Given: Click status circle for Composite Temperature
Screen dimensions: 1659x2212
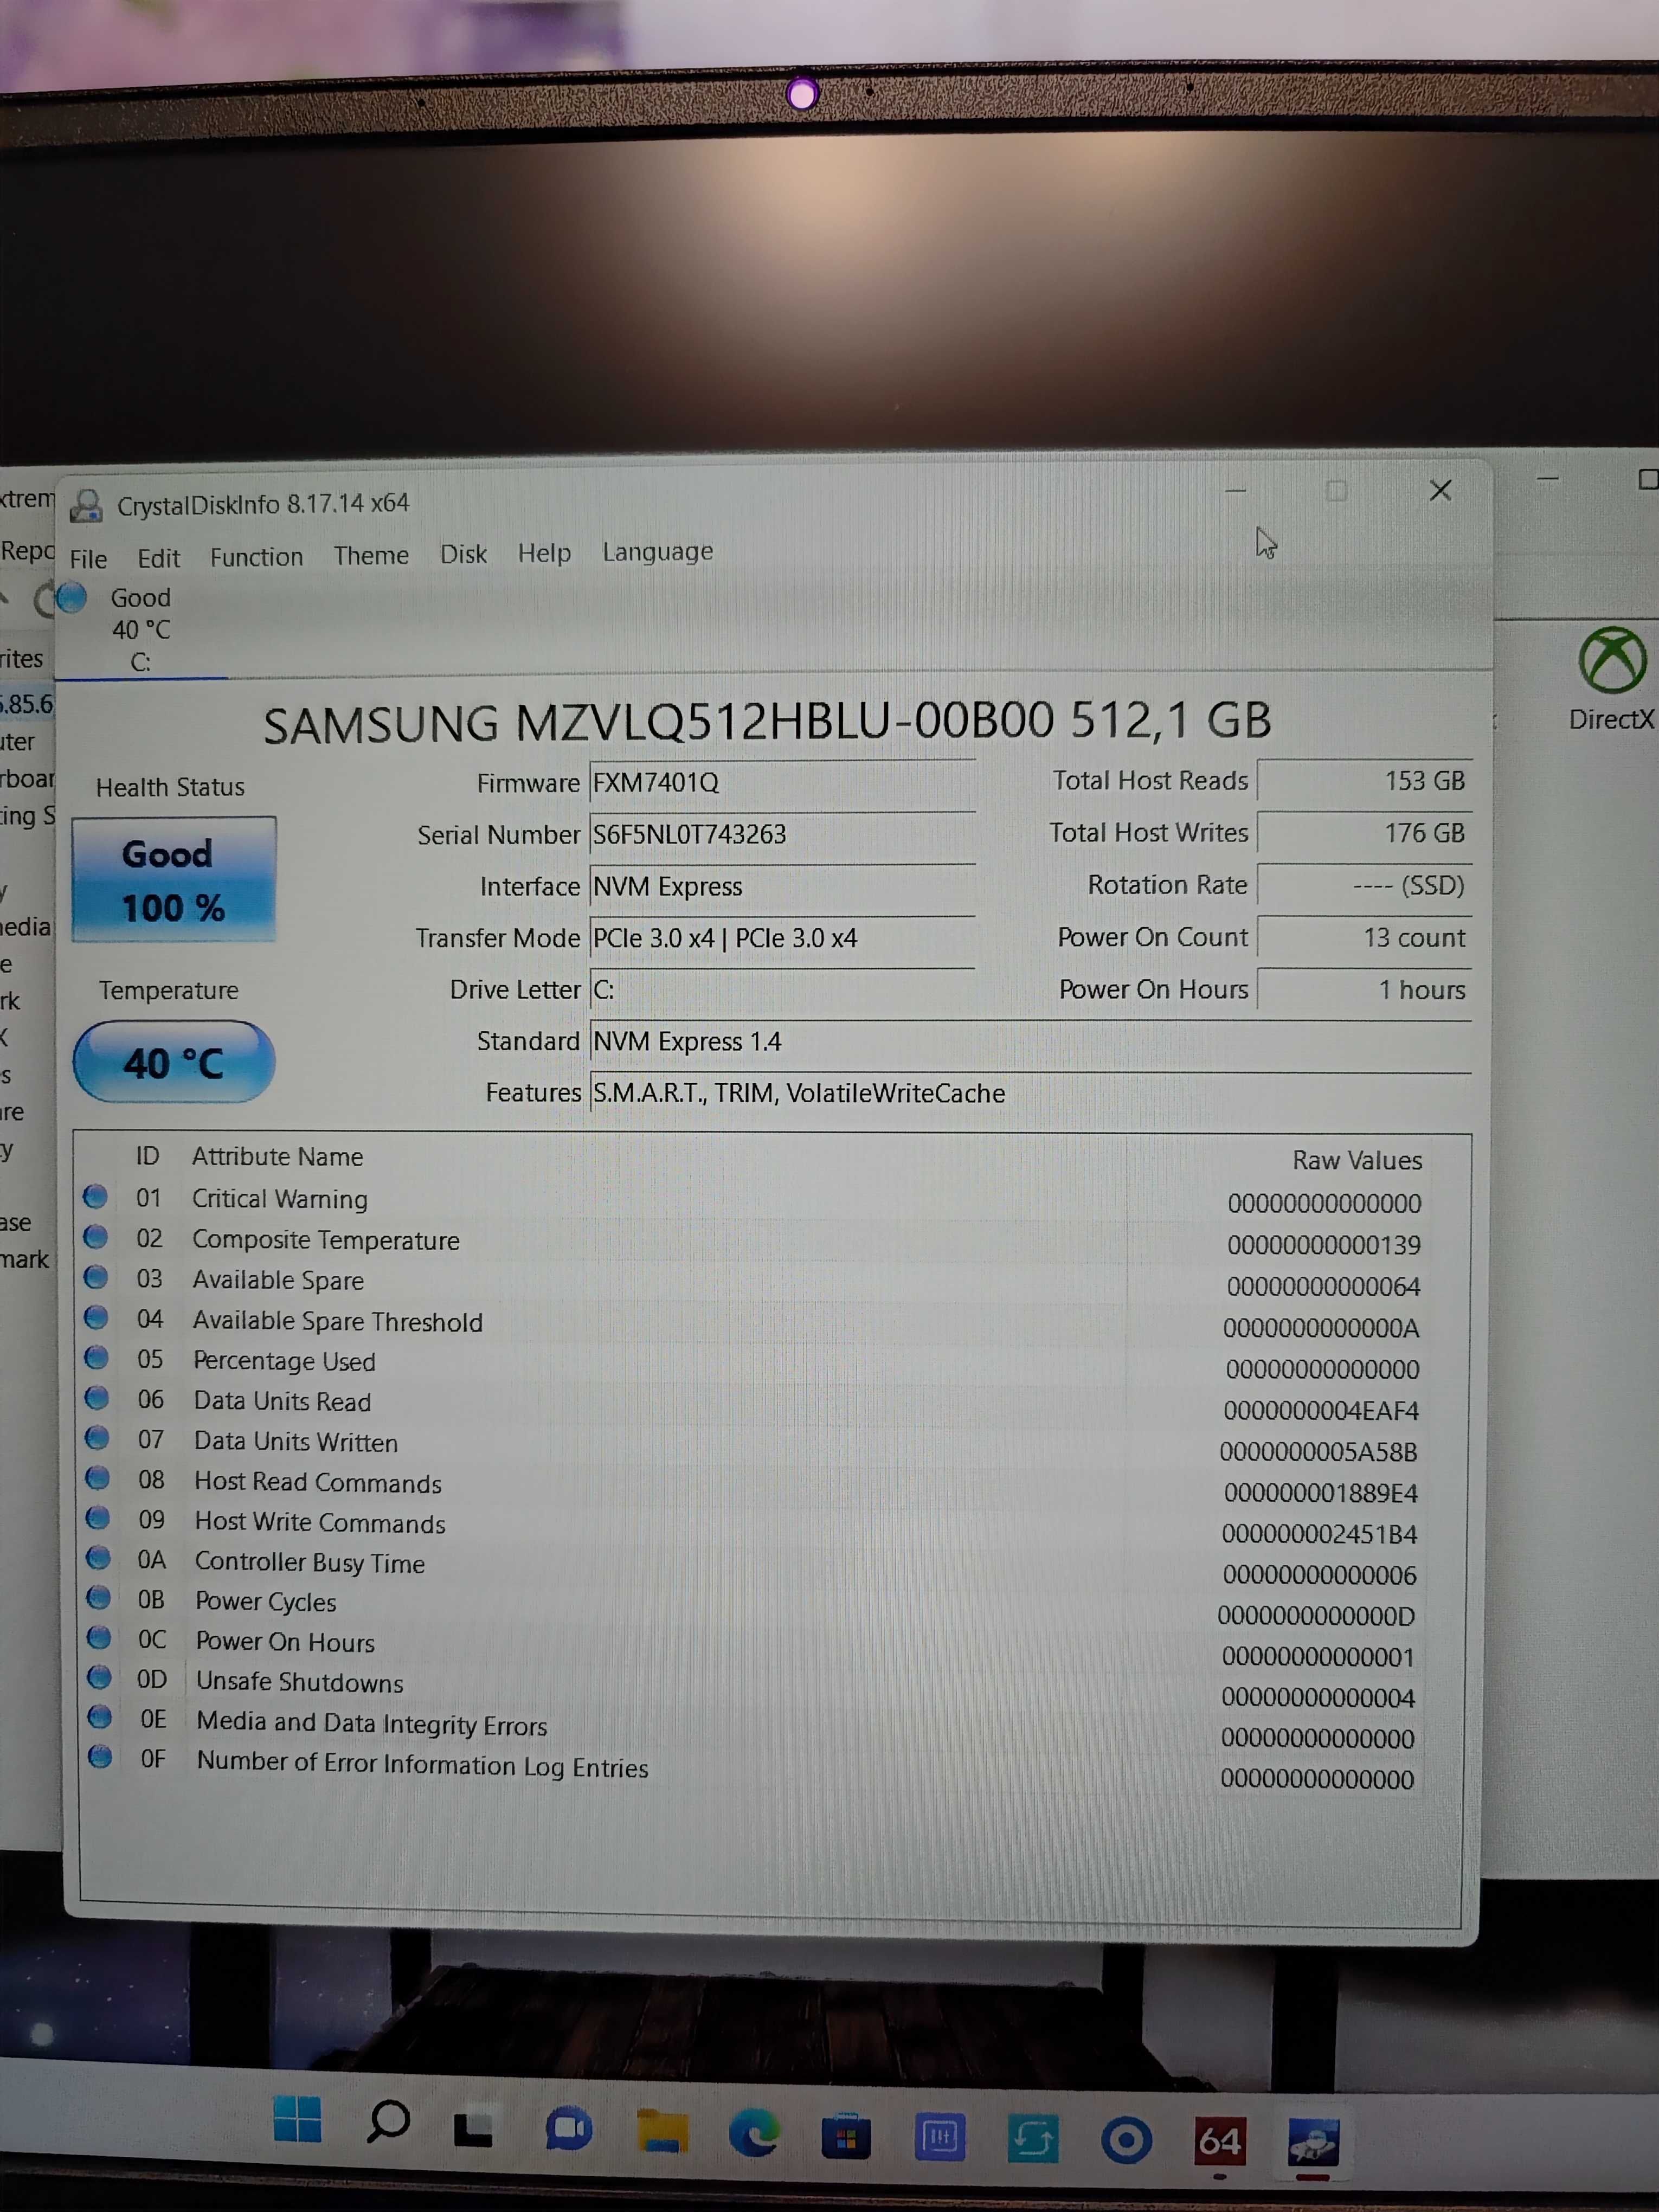Looking at the screenshot, I should [95, 1237].
